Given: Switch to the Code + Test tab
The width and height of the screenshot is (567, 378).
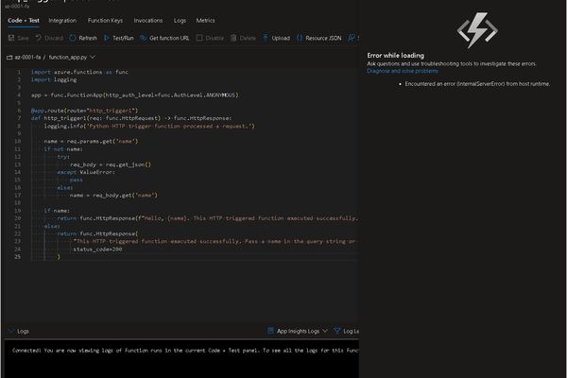Looking at the screenshot, I should click(24, 21).
